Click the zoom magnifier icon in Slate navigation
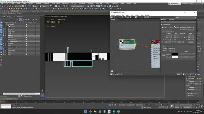Screen dimensions: 204x114 (x=186, y=74)
